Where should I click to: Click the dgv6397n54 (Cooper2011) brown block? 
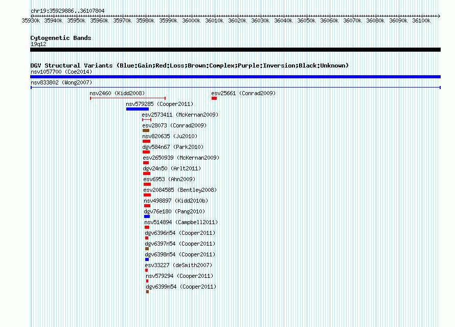(x=147, y=249)
